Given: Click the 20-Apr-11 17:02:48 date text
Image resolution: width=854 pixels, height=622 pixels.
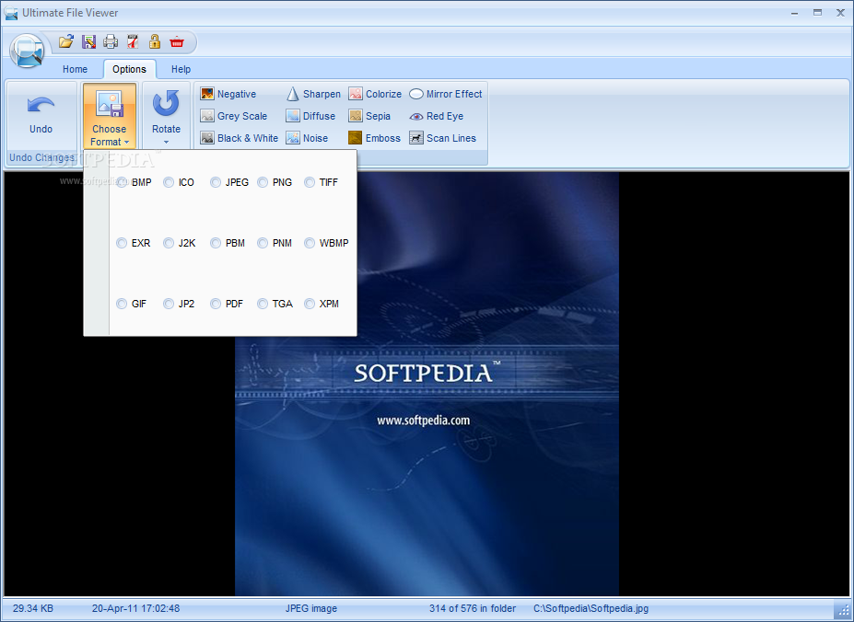Looking at the screenshot, I should point(135,608).
